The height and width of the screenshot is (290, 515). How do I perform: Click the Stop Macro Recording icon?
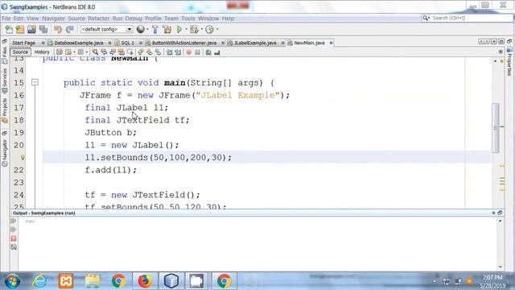(x=197, y=52)
